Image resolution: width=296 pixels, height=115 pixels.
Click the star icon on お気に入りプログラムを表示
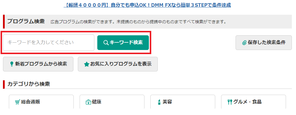tap(87, 64)
